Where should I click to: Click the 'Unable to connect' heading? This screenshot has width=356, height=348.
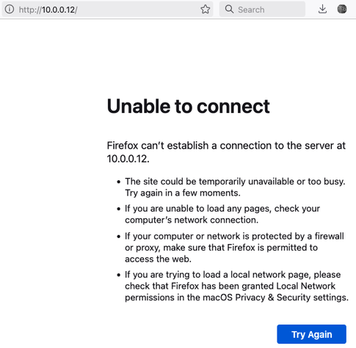click(188, 106)
